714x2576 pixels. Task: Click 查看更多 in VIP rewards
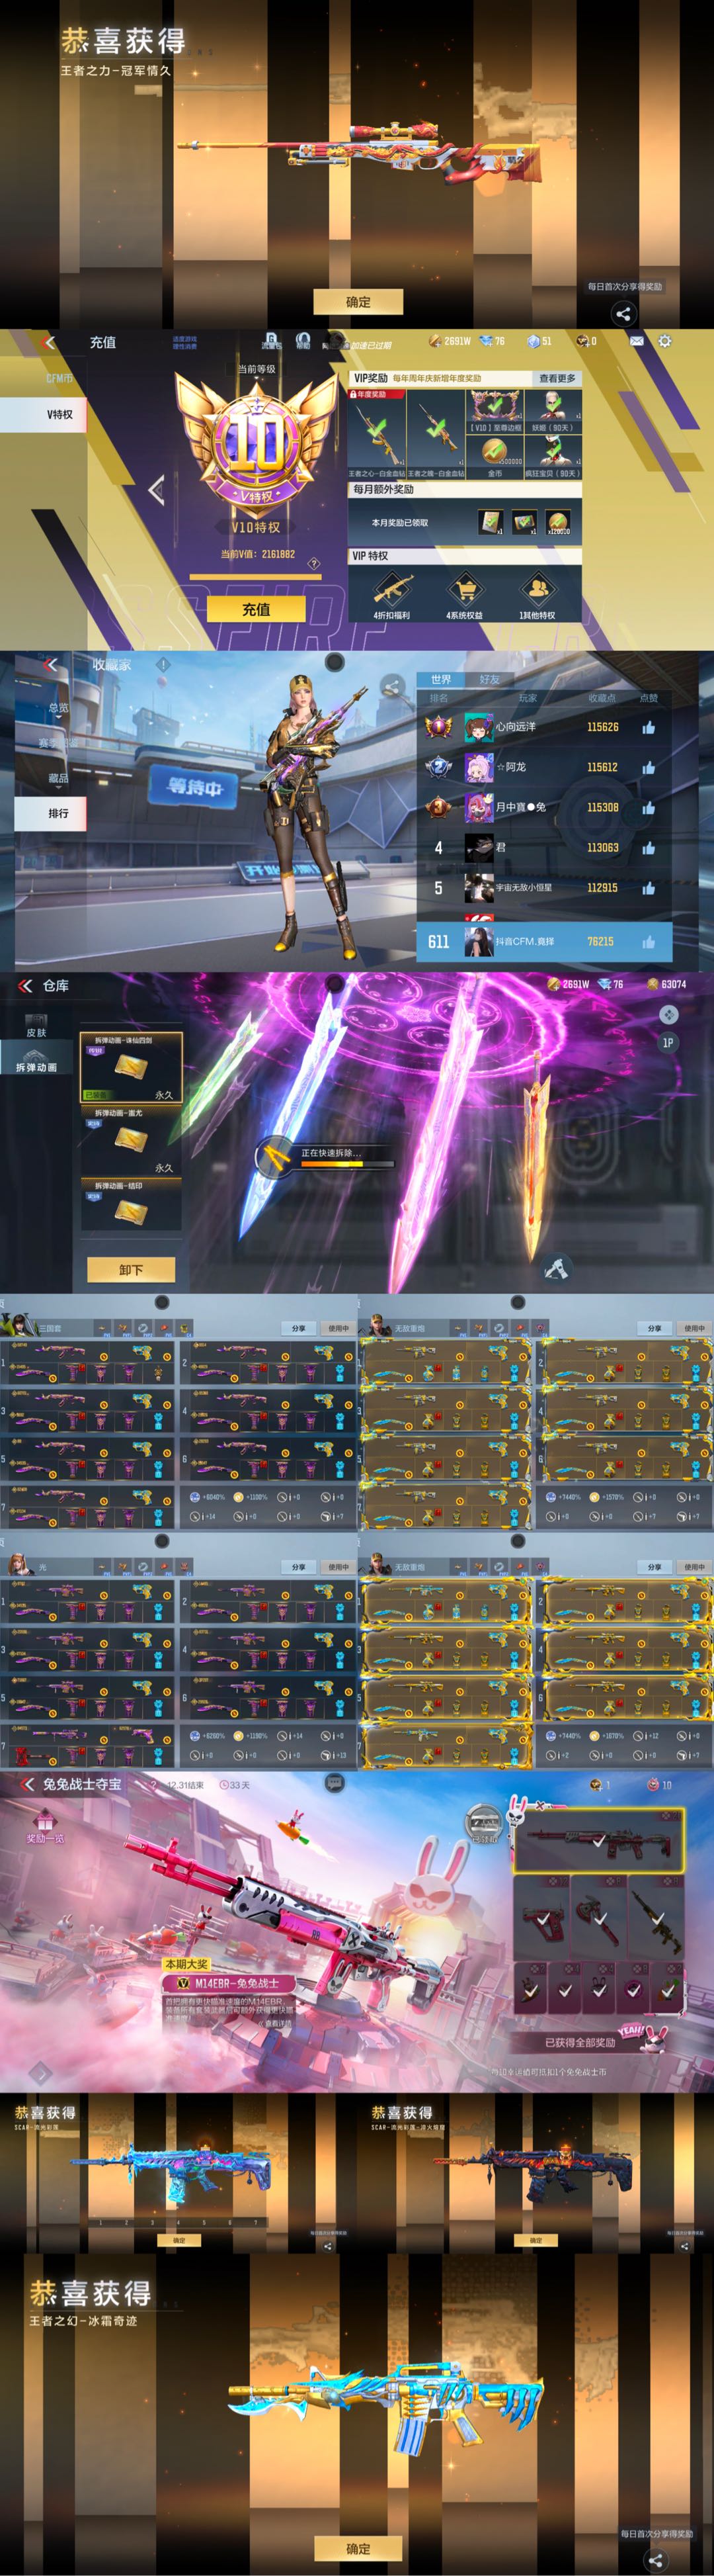click(557, 378)
